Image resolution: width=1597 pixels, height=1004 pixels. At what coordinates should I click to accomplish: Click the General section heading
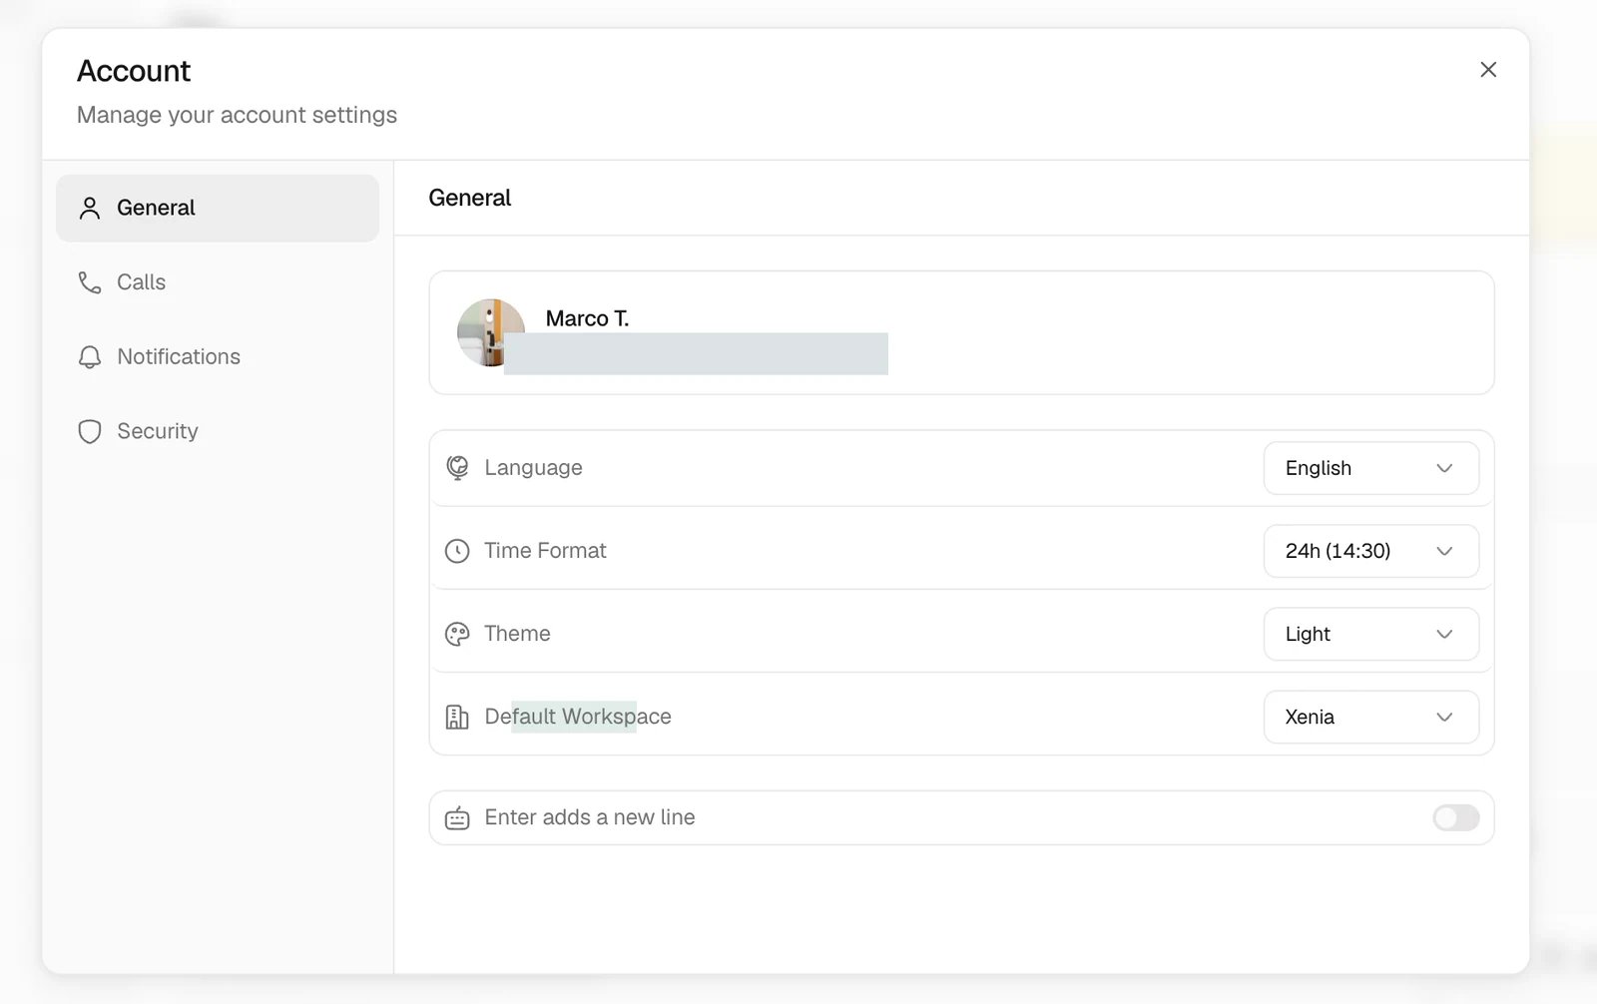tap(469, 198)
